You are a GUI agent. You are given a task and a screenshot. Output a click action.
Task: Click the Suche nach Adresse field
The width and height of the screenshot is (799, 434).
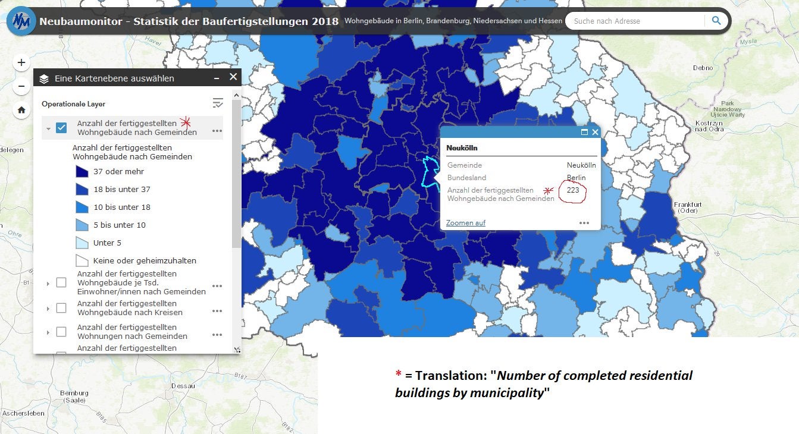634,21
